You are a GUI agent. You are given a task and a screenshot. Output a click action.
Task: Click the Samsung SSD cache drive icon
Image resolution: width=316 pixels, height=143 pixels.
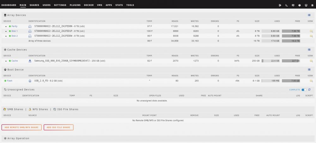coord(30,61)
